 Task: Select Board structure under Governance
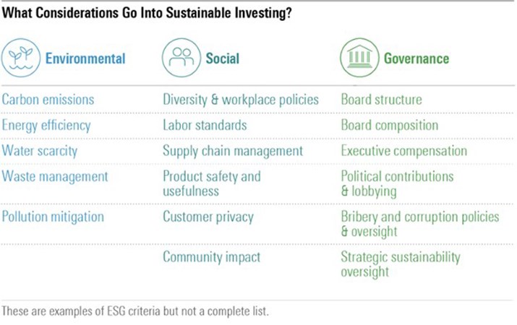click(381, 100)
